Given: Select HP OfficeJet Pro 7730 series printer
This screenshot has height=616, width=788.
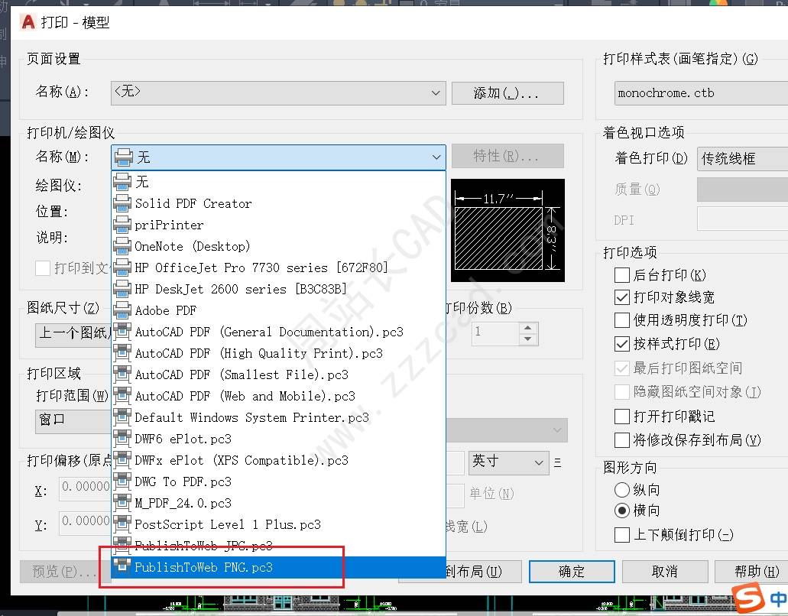Looking at the screenshot, I should pyautogui.click(x=278, y=267).
